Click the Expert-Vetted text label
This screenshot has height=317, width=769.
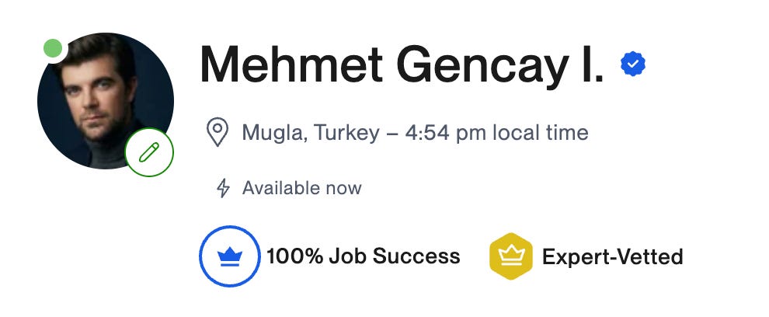pos(612,256)
